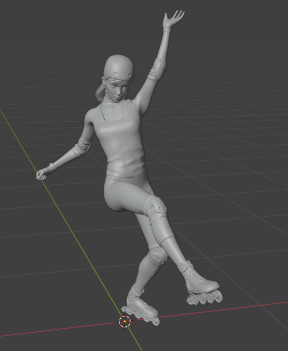Click the 3D cursor at the origin
Screen dimensions: 288x351
pyautogui.click(x=125, y=321)
